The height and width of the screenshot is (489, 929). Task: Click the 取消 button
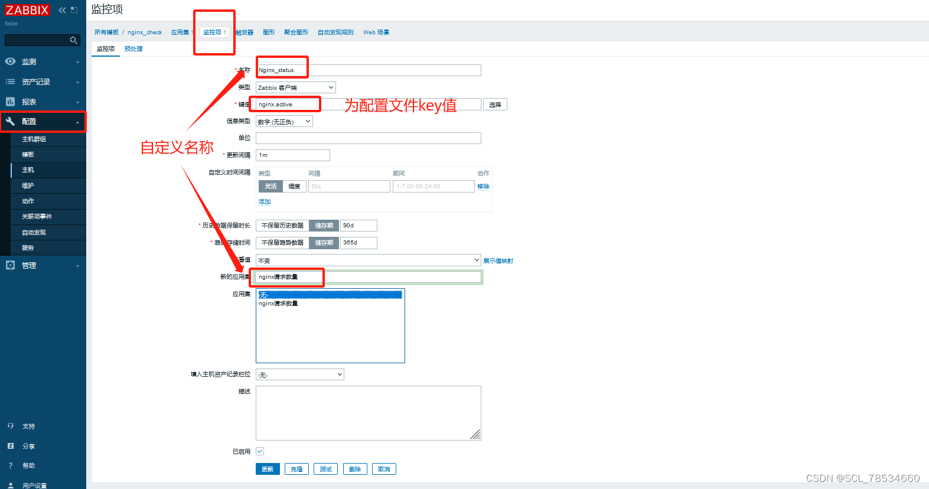click(x=384, y=469)
